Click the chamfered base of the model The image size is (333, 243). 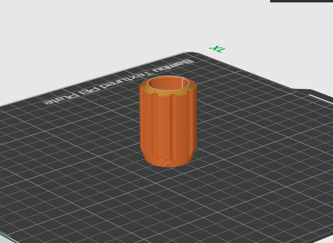click(x=168, y=160)
